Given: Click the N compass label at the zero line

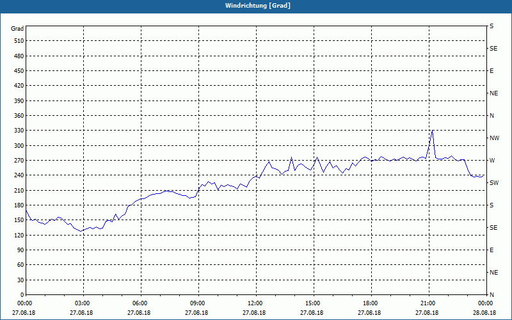Looking at the screenshot, I should pyautogui.click(x=492, y=295).
